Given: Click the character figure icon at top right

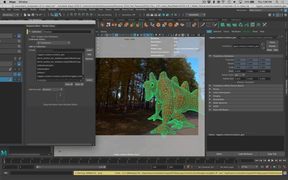Looking at the screenshot, I should [x=274, y=15].
